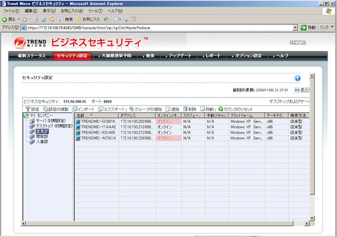Select セキュリティ設定 tab
Screen dimensions: 337x237
click(72, 56)
